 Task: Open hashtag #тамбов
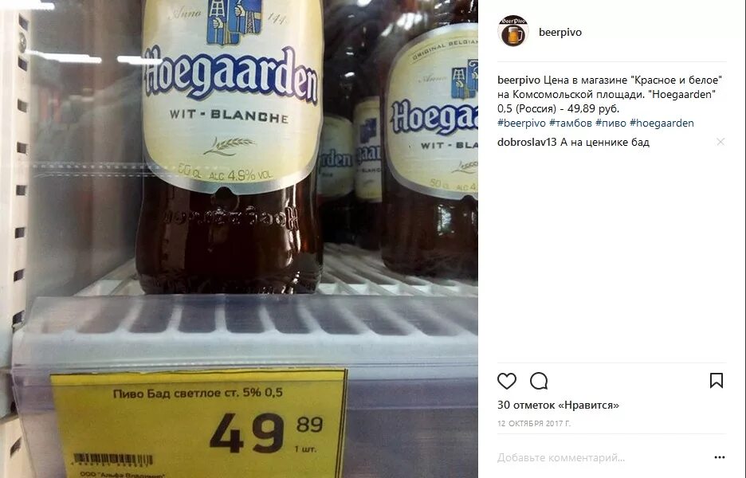click(x=571, y=123)
